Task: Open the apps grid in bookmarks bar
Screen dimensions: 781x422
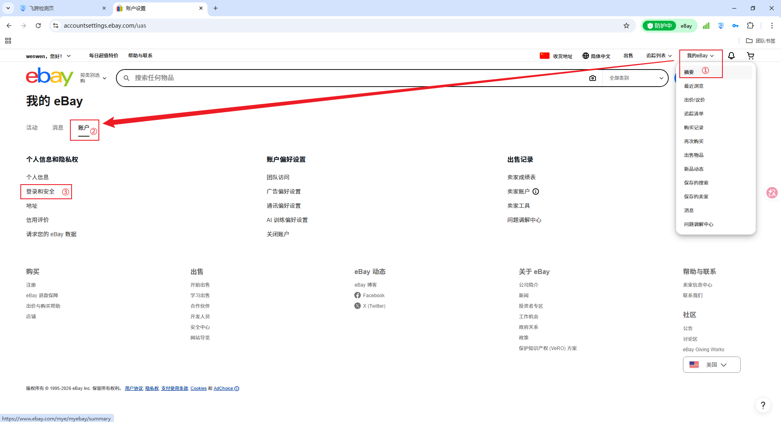Action: (8, 41)
